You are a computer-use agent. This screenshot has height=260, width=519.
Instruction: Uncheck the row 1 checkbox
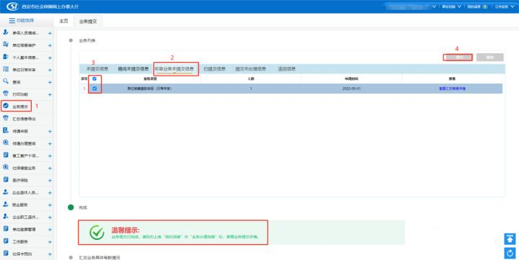94,89
